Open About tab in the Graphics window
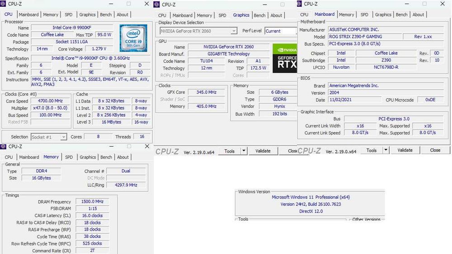 point(276,15)
